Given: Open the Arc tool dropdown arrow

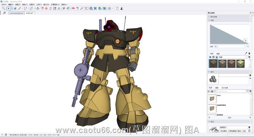Looking at the screenshot, I should click(28, 9).
